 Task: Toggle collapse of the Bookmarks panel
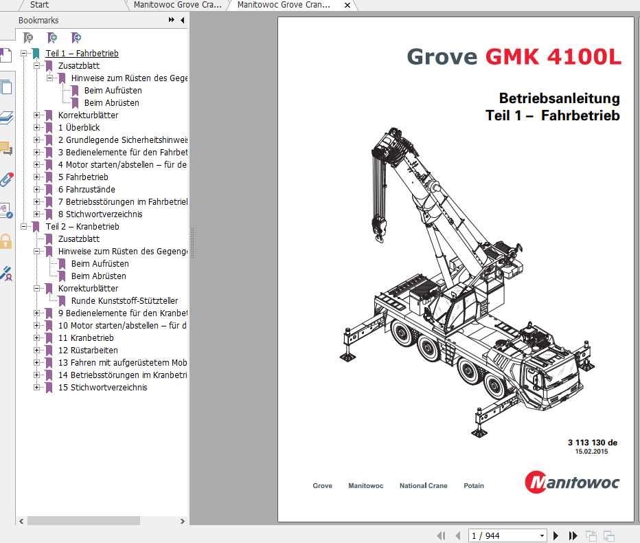tap(181, 20)
